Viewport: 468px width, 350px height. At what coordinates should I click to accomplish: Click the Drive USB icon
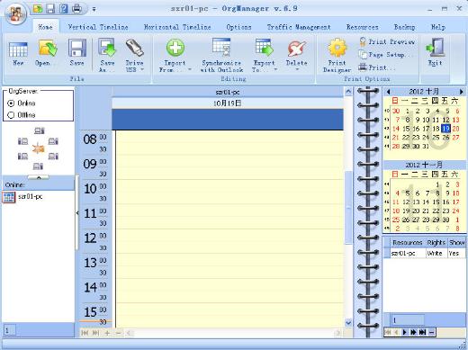click(x=135, y=48)
